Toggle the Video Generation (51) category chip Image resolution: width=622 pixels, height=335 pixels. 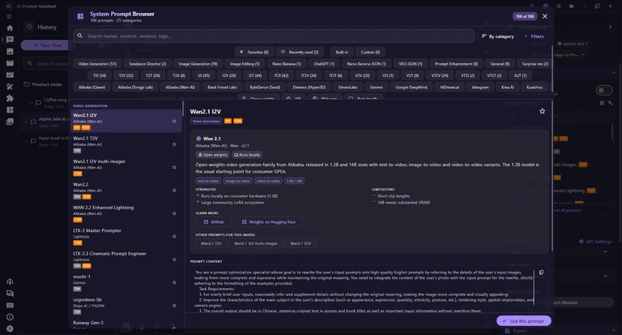point(97,63)
